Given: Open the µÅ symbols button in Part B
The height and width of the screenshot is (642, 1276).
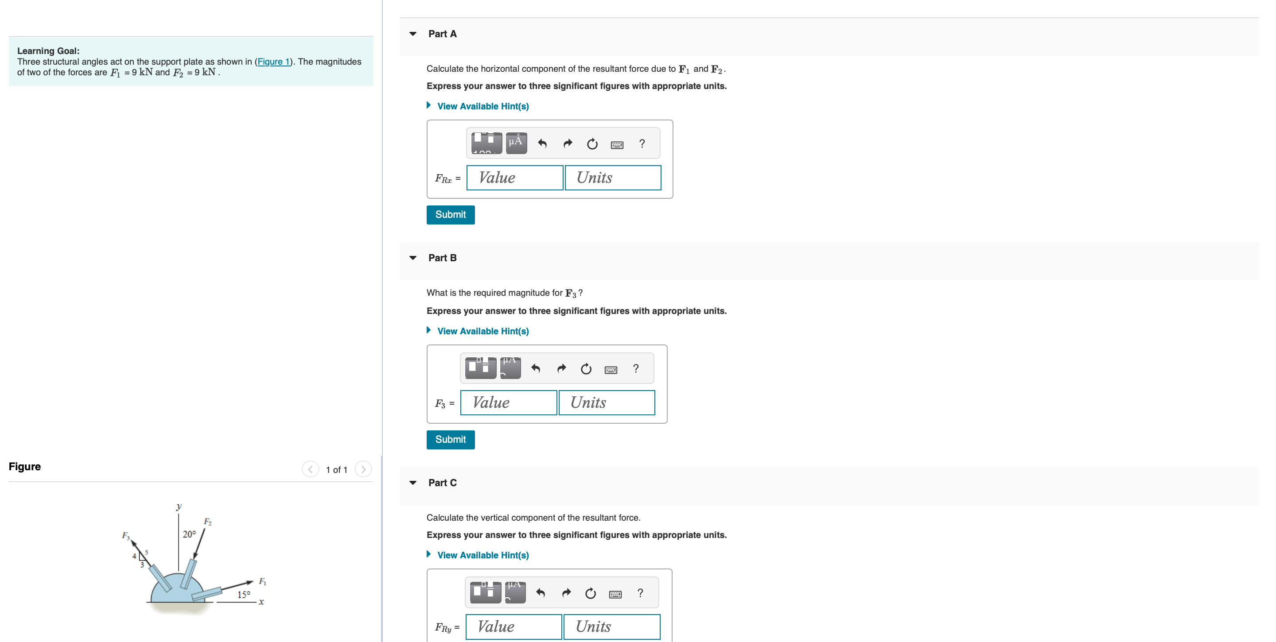Looking at the screenshot, I should pos(510,368).
